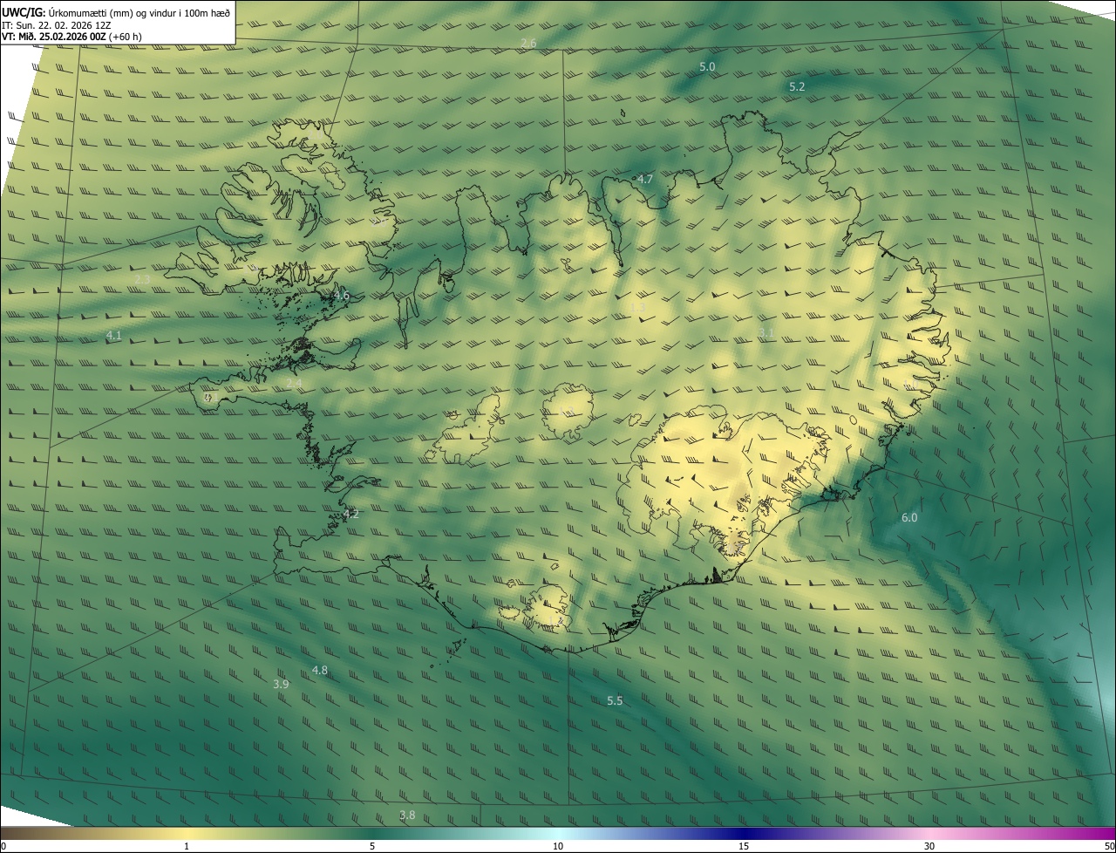Click the 2.3 value label on the map
The height and width of the screenshot is (853, 1116).
pyautogui.click(x=142, y=279)
